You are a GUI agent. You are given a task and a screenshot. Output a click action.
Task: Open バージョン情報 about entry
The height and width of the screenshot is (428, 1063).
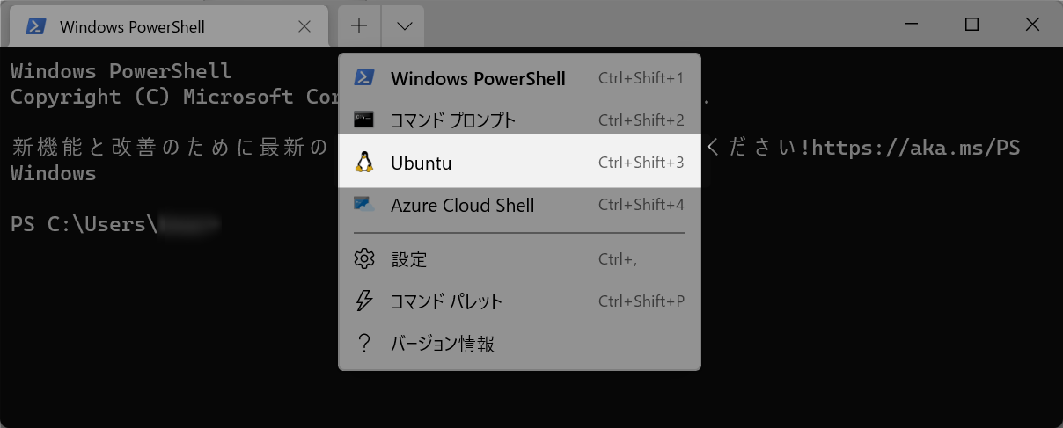coord(519,344)
